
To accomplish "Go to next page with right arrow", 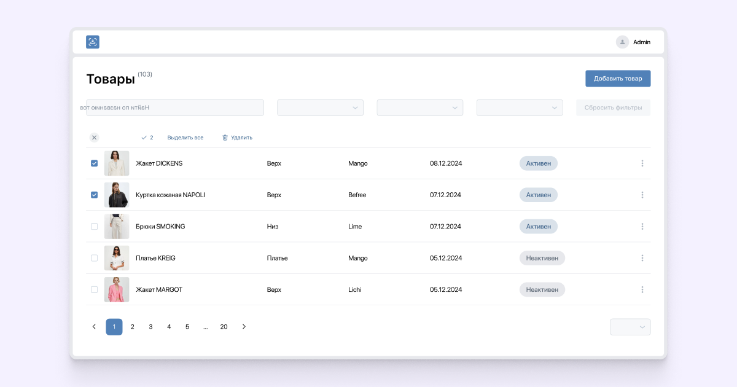I will pyautogui.click(x=244, y=327).
